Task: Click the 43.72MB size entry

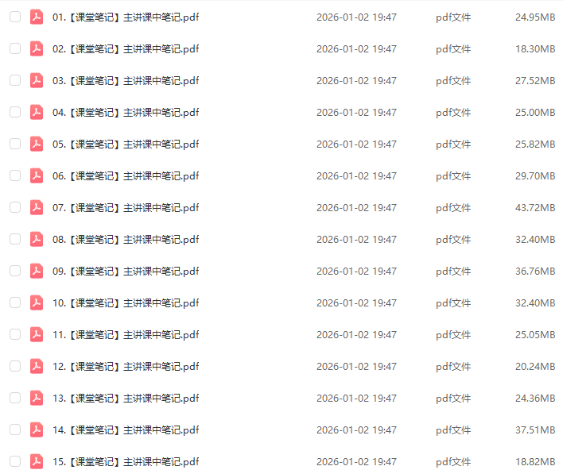Action: pos(535,207)
